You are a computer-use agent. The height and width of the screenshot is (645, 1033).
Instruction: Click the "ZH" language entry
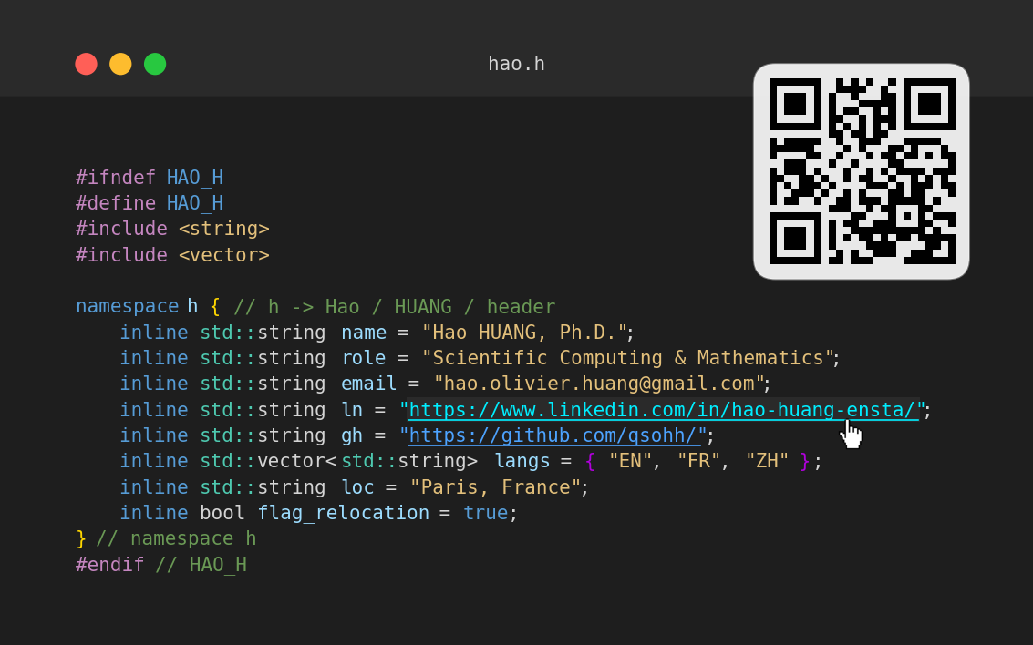767,461
